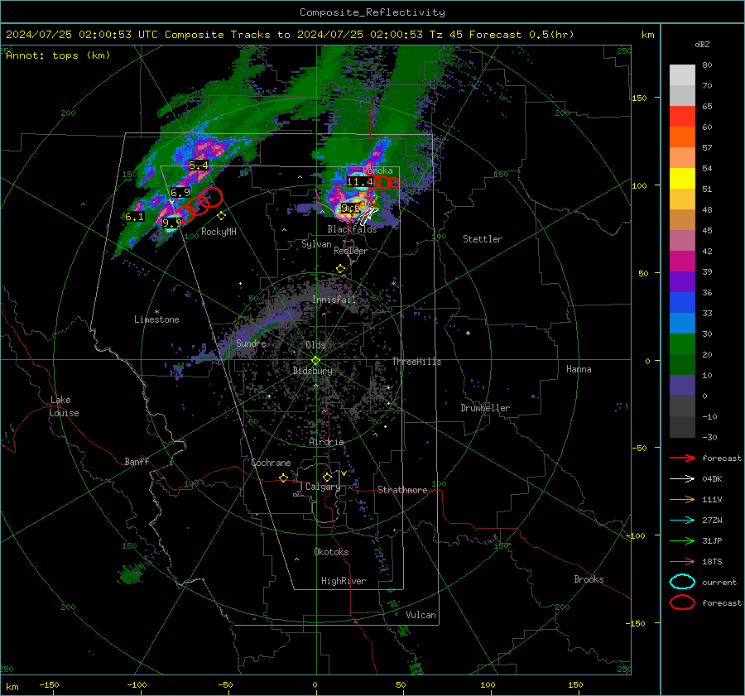Click the Lake Louise label

tap(64, 406)
